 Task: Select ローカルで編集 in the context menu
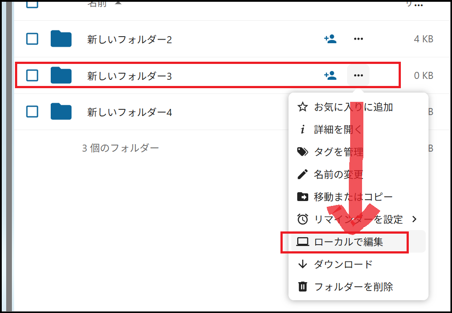(x=348, y=242)
